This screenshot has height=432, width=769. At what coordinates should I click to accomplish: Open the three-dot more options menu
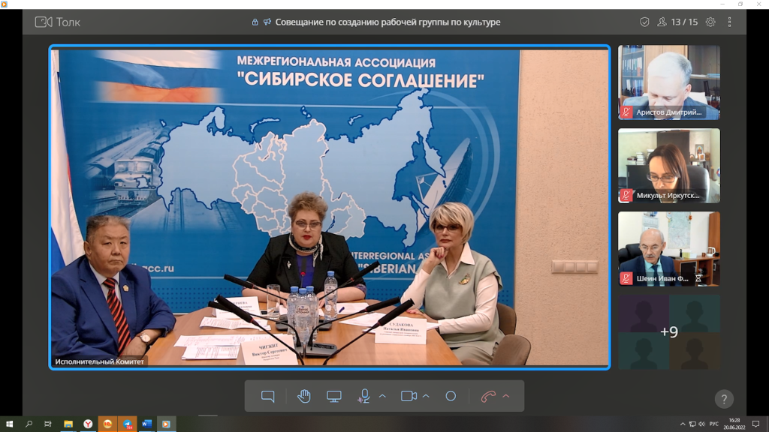click(730, 22)
